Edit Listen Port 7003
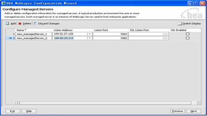Image resolution: width=207 pixels, height=116 pixels. coord(111,34)
